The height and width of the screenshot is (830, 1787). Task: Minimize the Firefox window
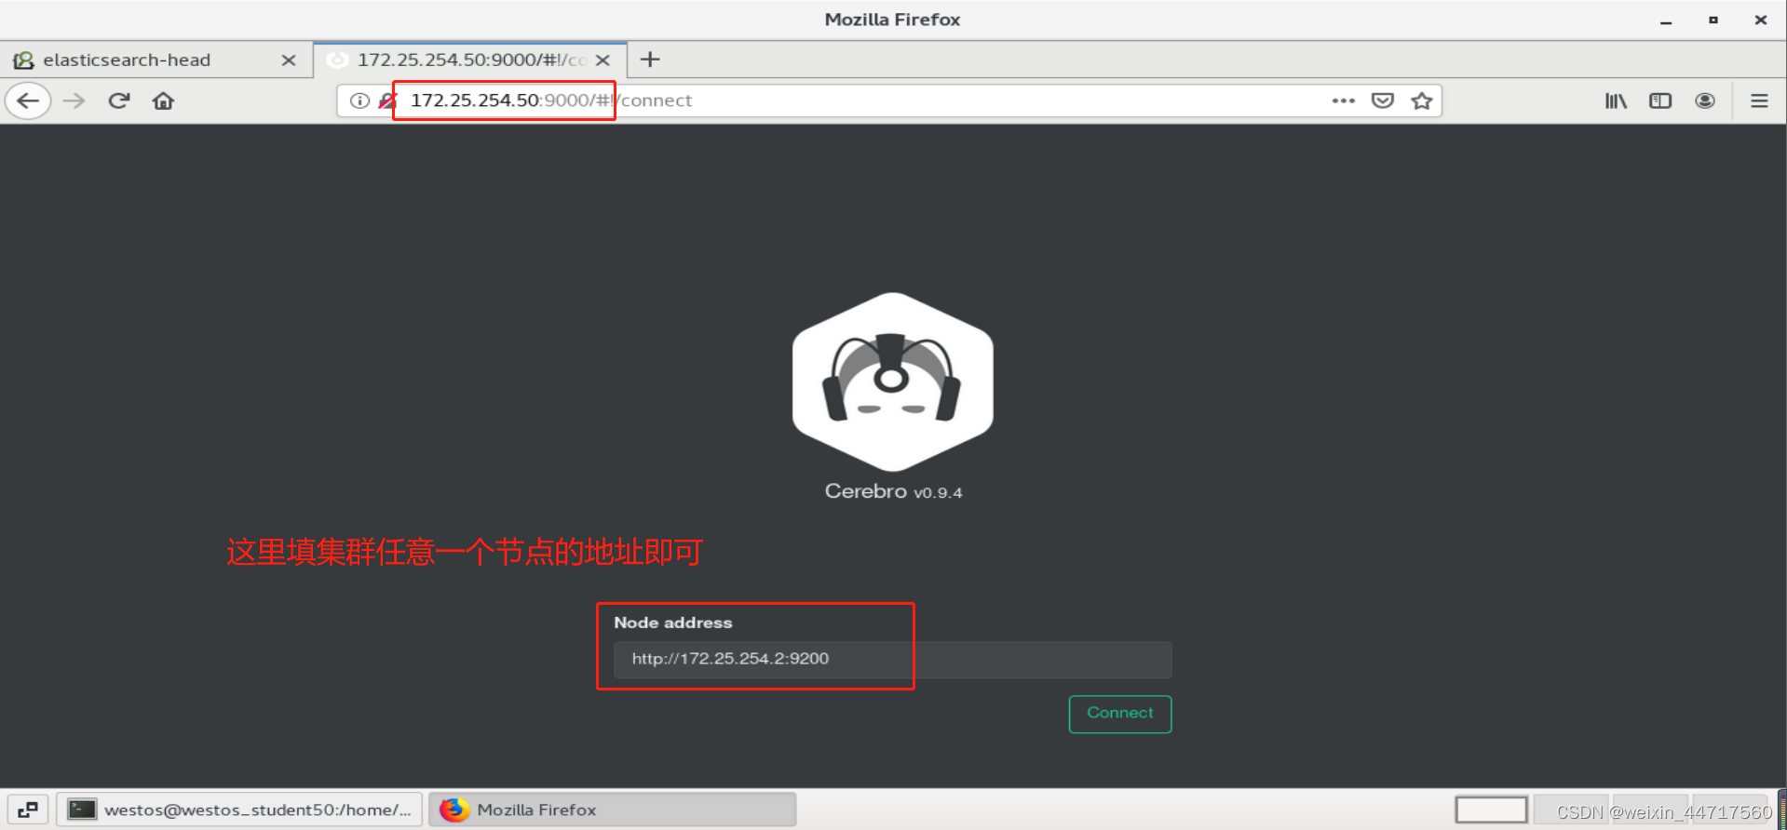coord(1666,20)
